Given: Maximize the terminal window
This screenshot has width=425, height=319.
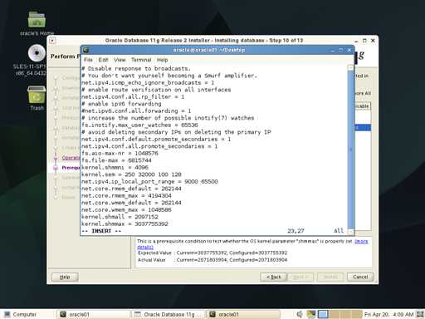Looking at the screenshot, I should (x=341, y=50).
